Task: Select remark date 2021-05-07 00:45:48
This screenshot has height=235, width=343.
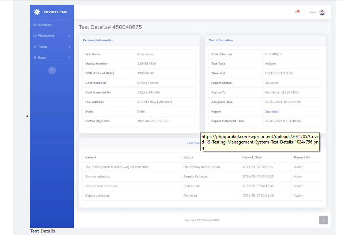Action: pos(258,186)
